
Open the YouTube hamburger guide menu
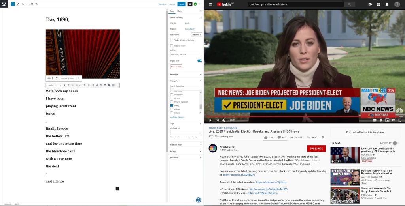tap(211, 4)
